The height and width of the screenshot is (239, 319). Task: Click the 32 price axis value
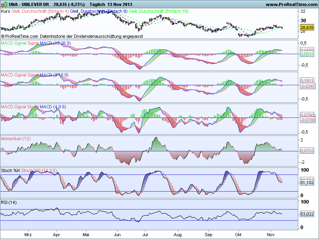tap(303, 11)
